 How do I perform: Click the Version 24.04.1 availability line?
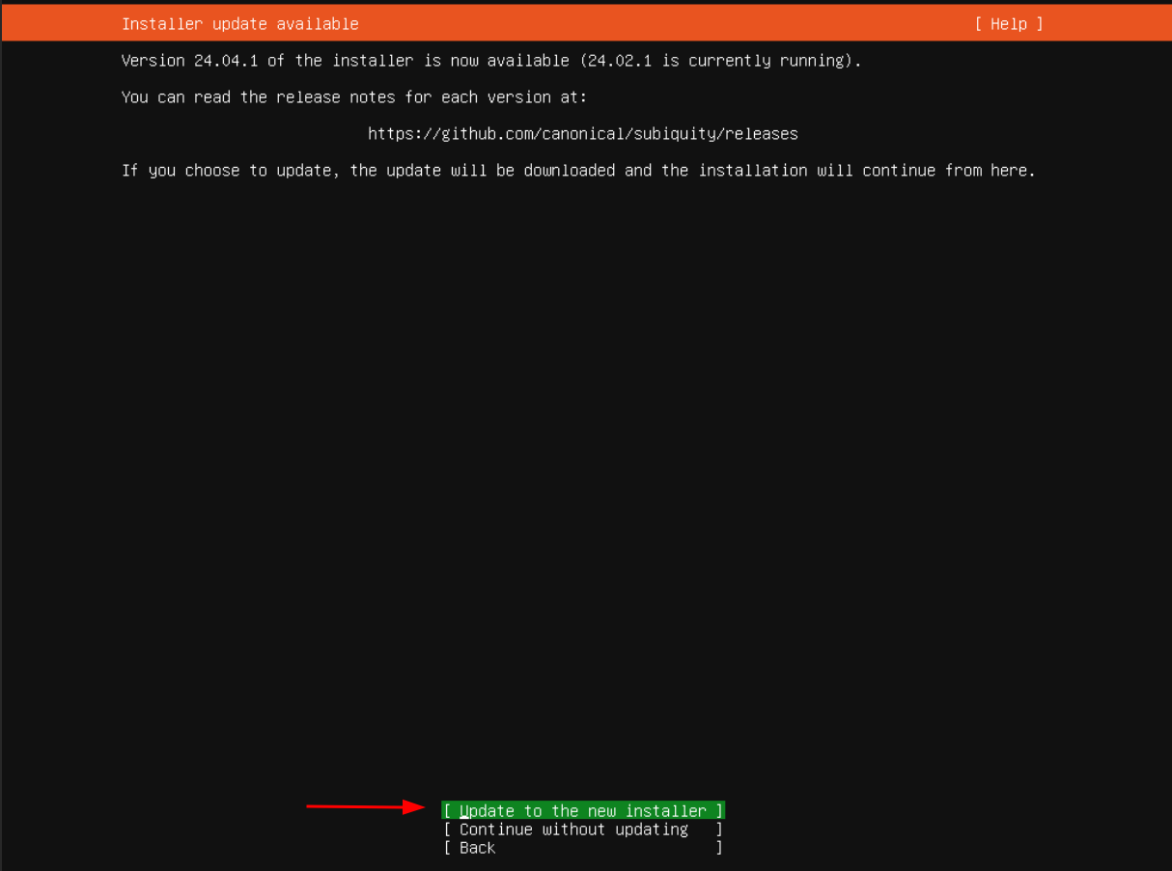click(491, 61)
